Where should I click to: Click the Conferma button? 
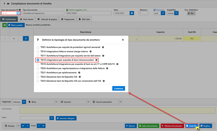coord(118,88)
